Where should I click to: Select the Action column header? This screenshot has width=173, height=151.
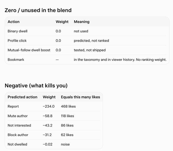tap(13, 22)
